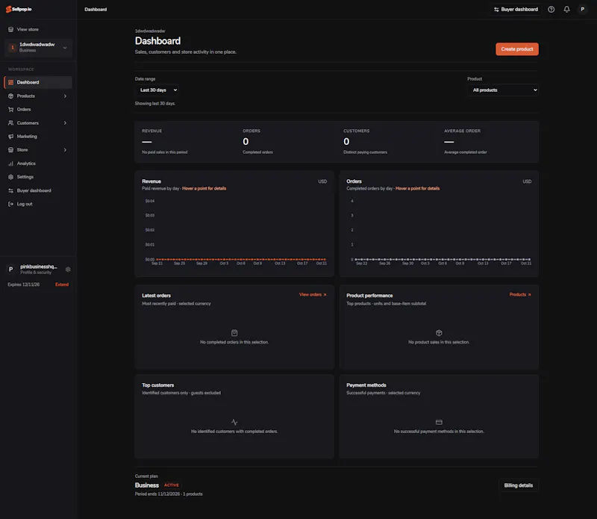This screenshot has height=519, width=597.
Task: Open Analytics in the sidebar
Action: point(38,164)
